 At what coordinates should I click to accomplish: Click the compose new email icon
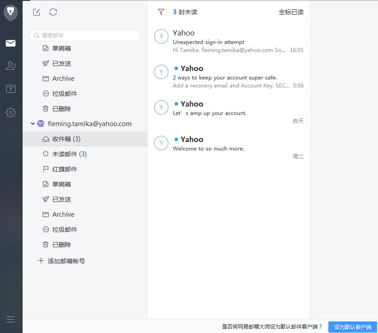[x=37, y=12]
